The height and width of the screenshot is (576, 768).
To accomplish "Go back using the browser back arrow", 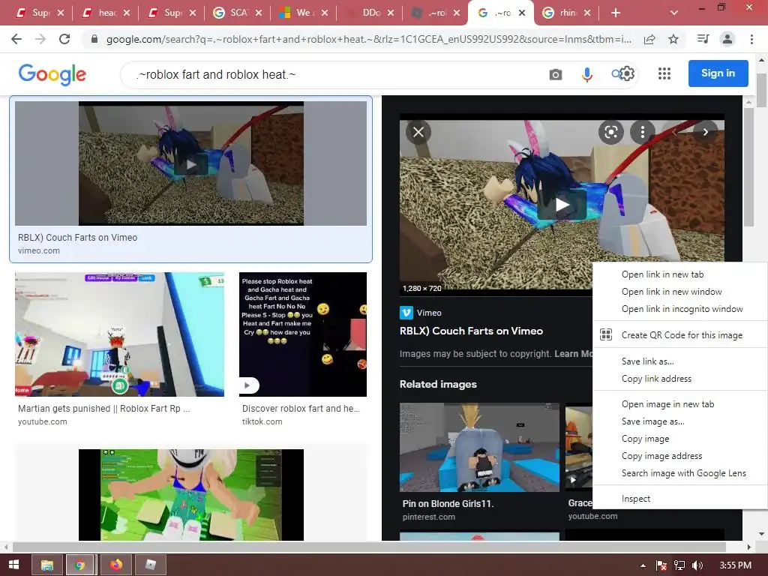I will 16,39.
